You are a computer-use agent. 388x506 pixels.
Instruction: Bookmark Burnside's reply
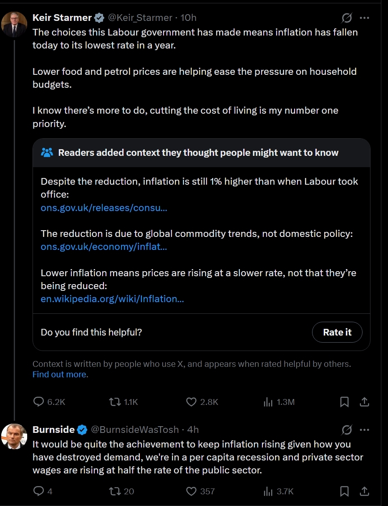pos(344,491)
